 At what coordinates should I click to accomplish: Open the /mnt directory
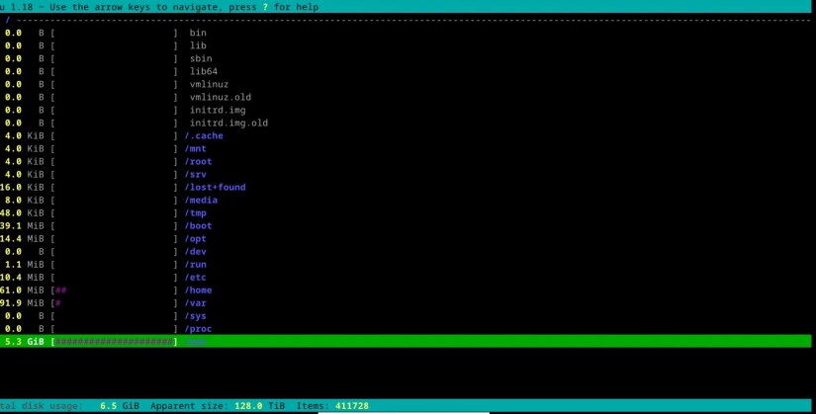tap(196, 149)
